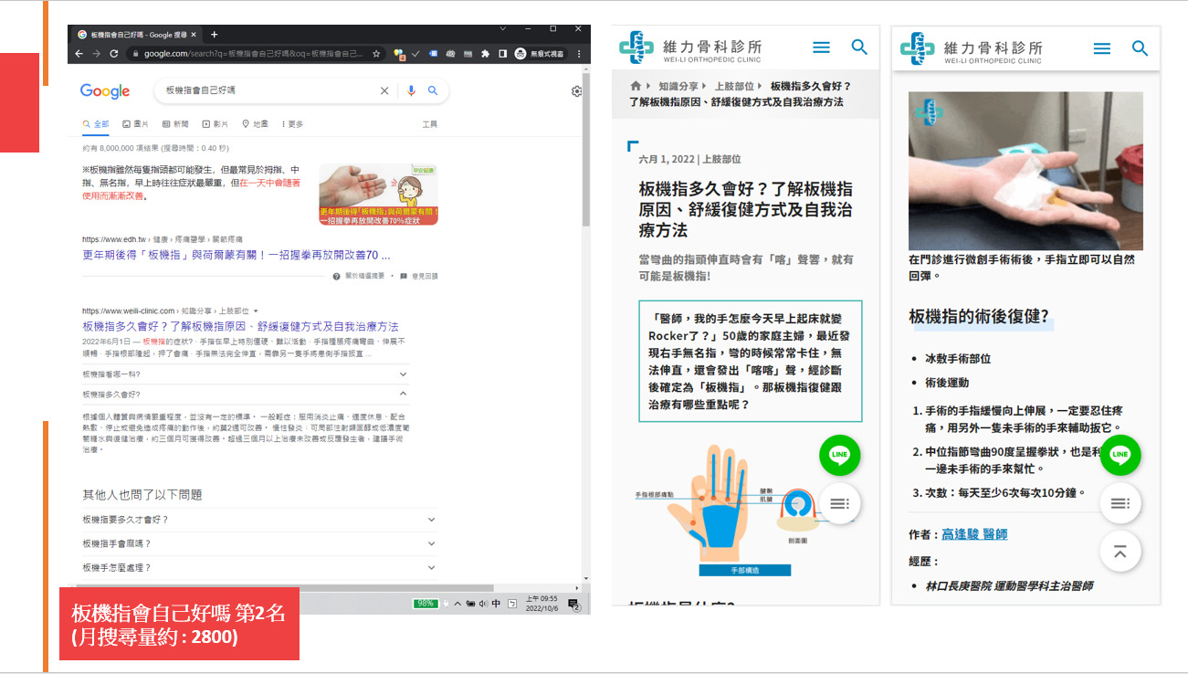1188x674 pixels.
Task: Bookmark page with address bar star icon
Action: point(376,54)
